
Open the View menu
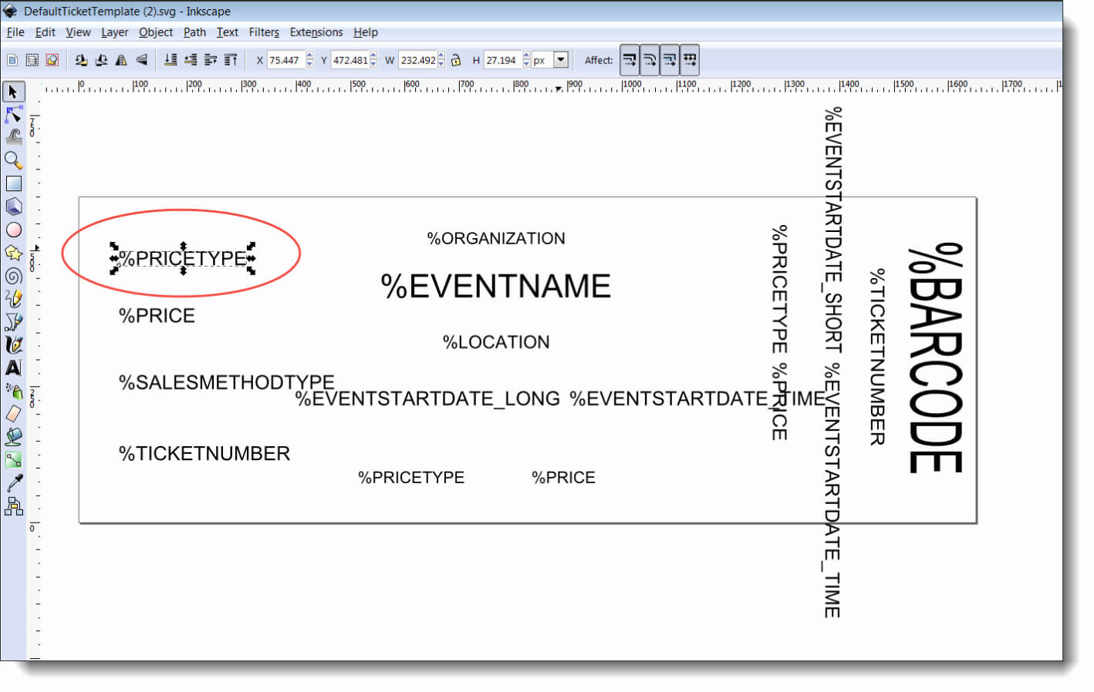click(78, 32)
